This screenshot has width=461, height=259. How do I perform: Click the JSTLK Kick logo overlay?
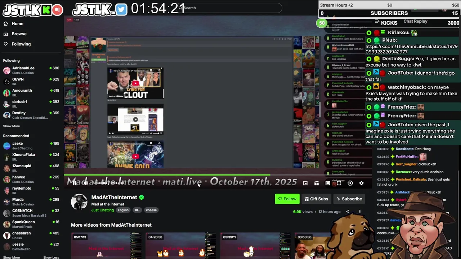point(33,10)
